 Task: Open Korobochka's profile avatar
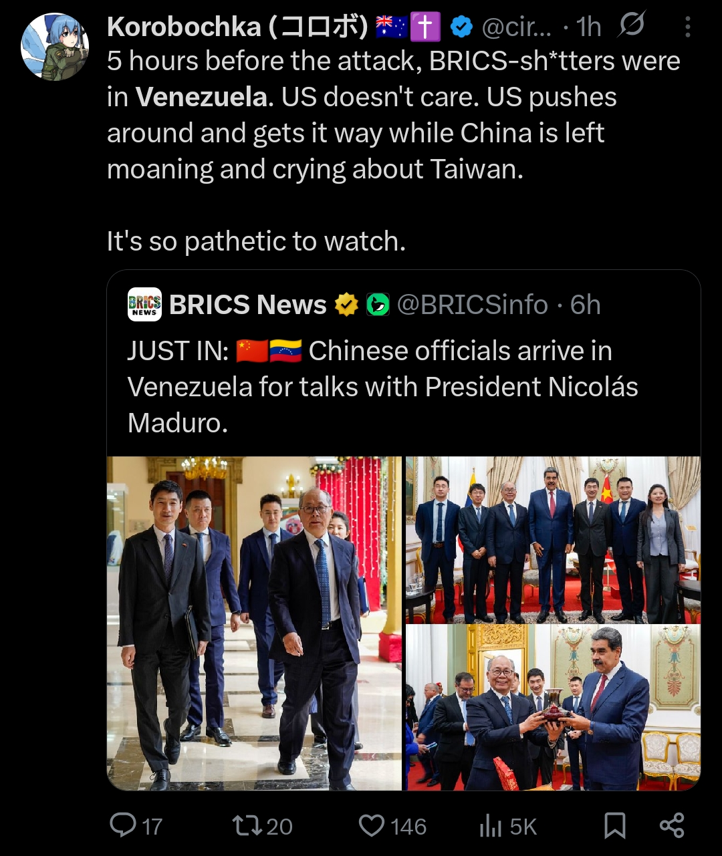(x=55, y=46)
